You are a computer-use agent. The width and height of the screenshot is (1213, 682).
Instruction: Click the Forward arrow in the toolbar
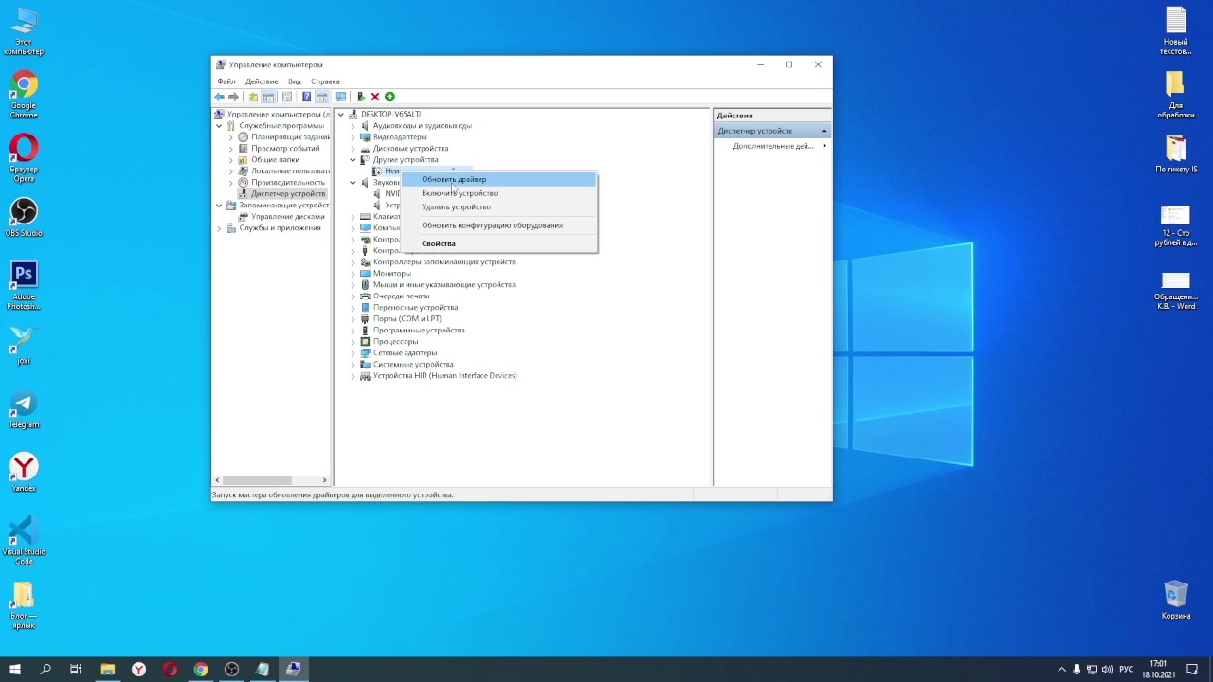tap(233, 97)
